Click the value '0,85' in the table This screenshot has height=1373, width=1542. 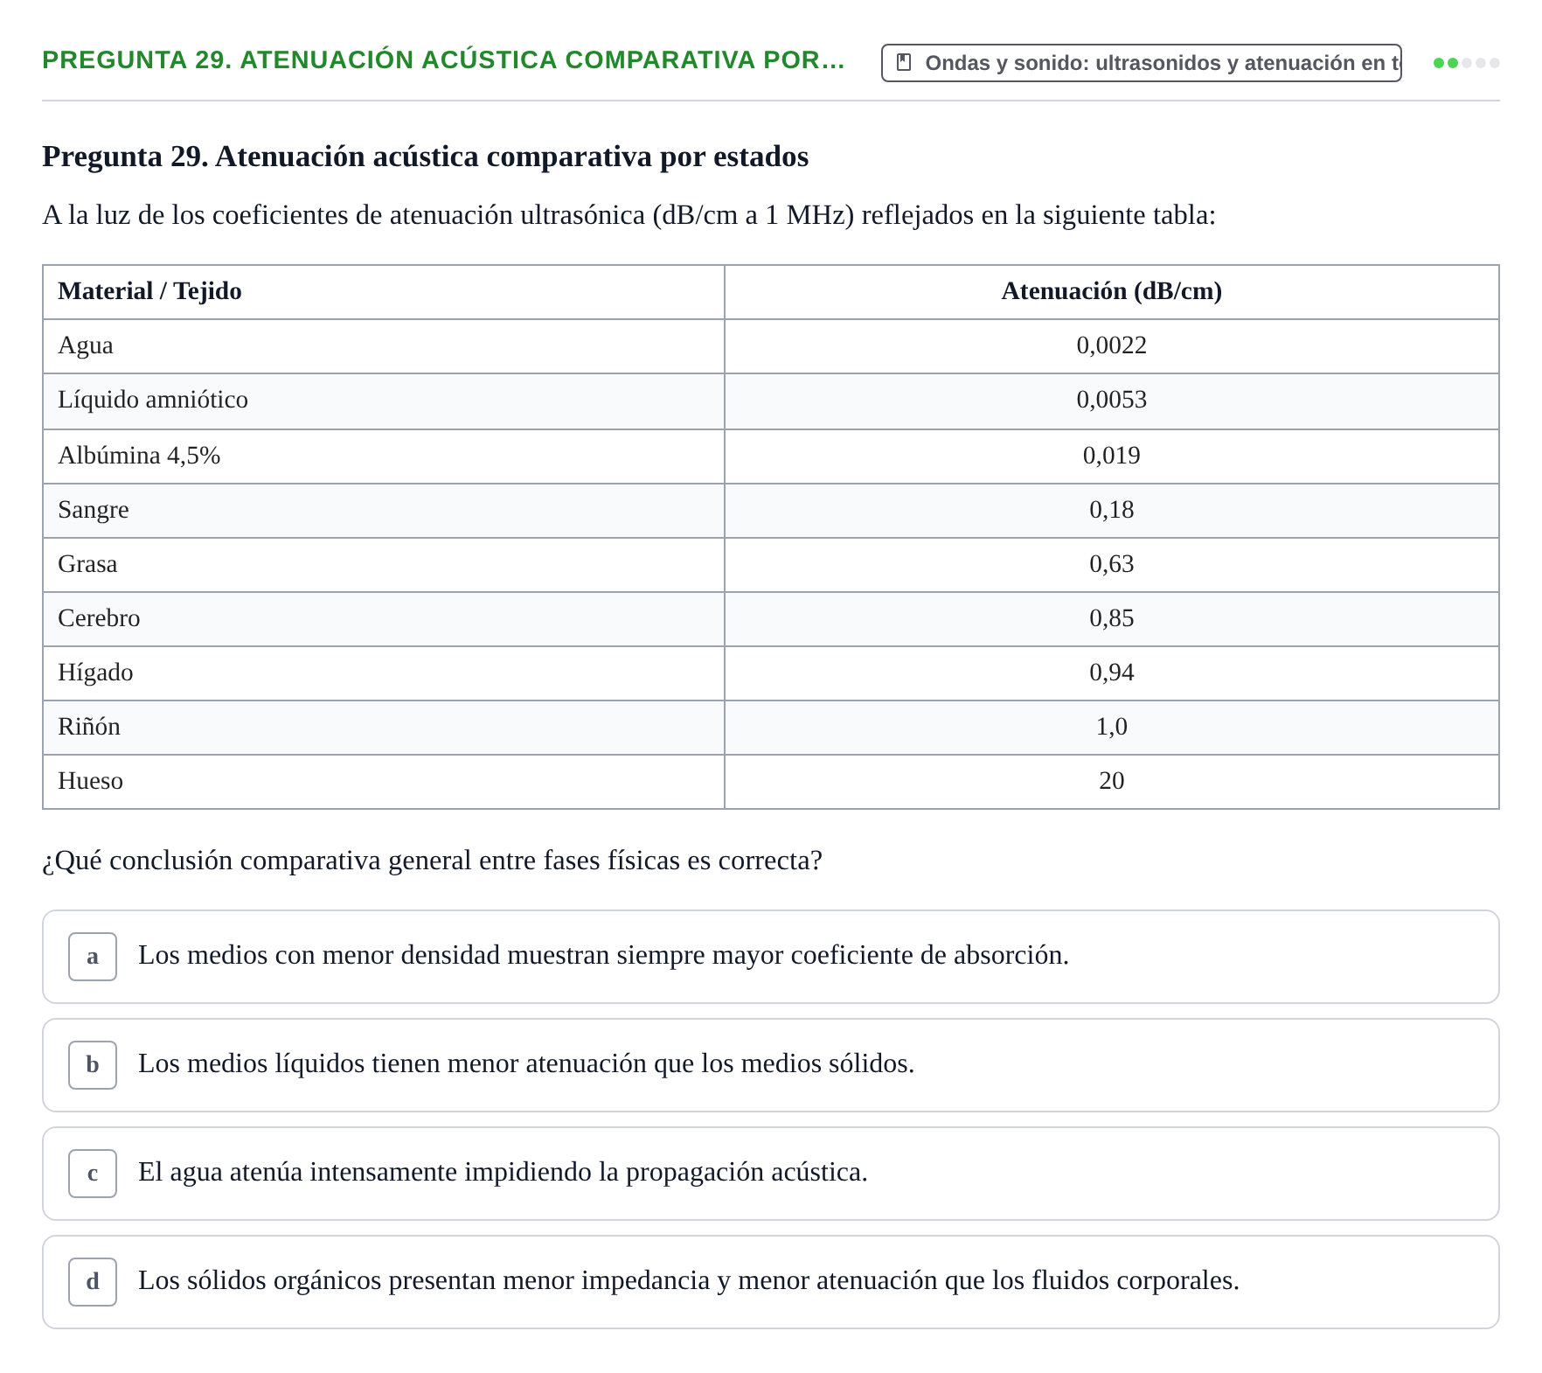pos(1111,618)
